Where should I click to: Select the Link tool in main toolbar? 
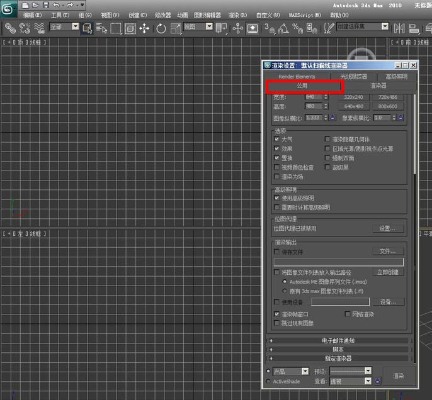(x=10, y=28)
